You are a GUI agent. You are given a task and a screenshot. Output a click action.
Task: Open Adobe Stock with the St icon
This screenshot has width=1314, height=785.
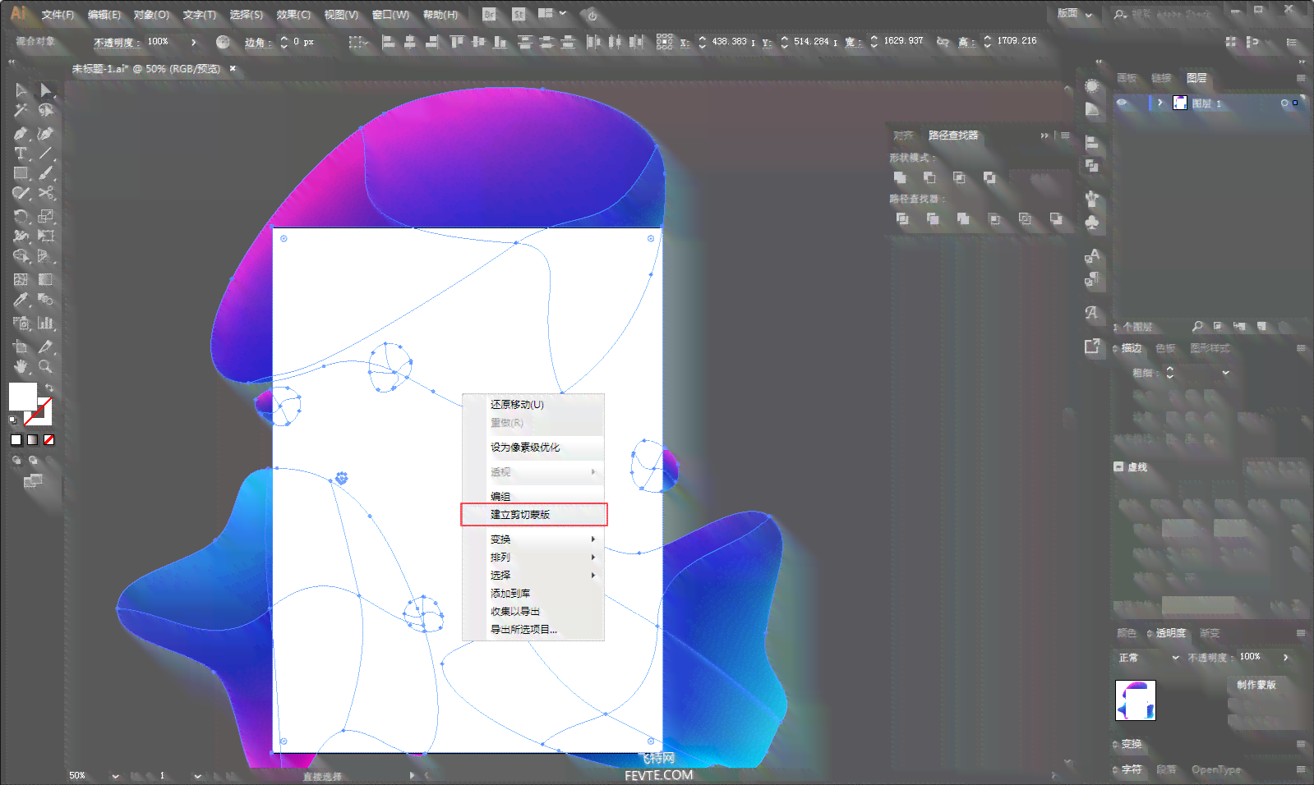pos(519,14)
